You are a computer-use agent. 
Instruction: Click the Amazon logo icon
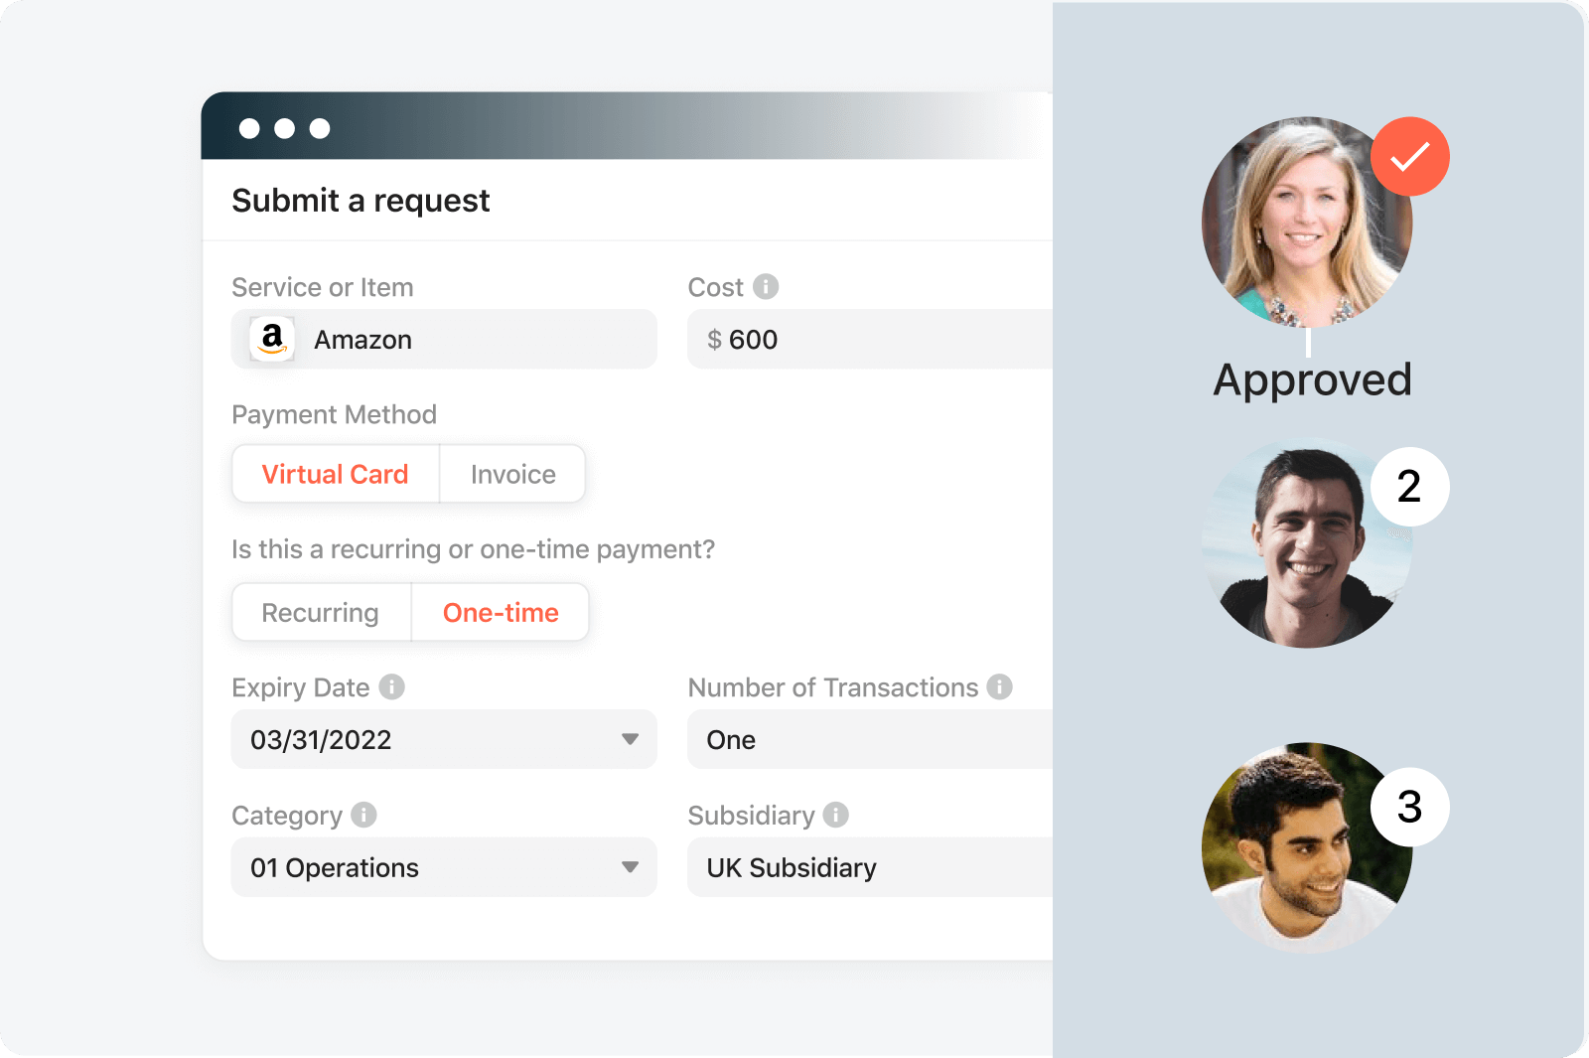(x=272, y=339)
